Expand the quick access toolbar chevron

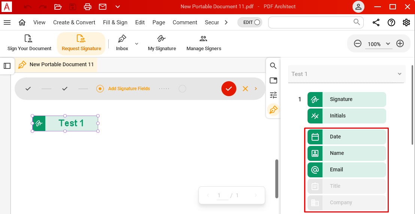point(118,7)
